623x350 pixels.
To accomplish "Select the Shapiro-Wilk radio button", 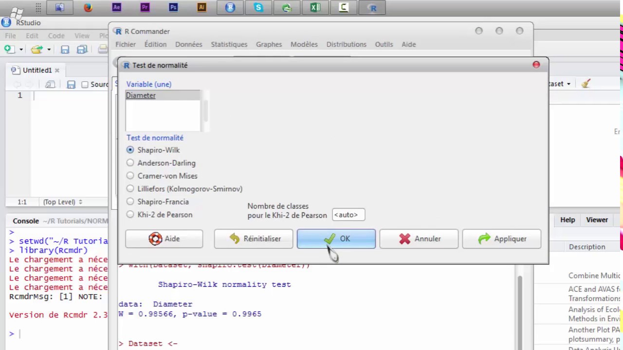I will 130,150.
